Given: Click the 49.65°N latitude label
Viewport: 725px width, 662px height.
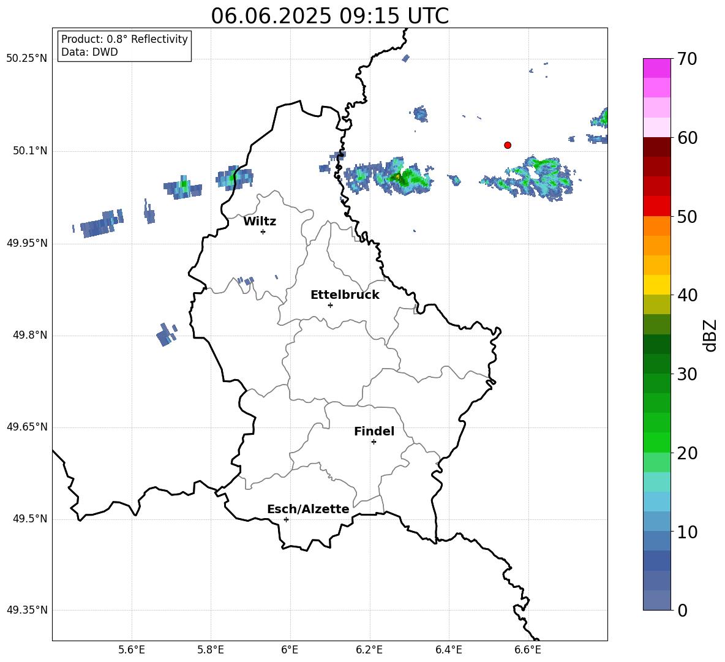Looking at the screenshot, I should [27, 427].
